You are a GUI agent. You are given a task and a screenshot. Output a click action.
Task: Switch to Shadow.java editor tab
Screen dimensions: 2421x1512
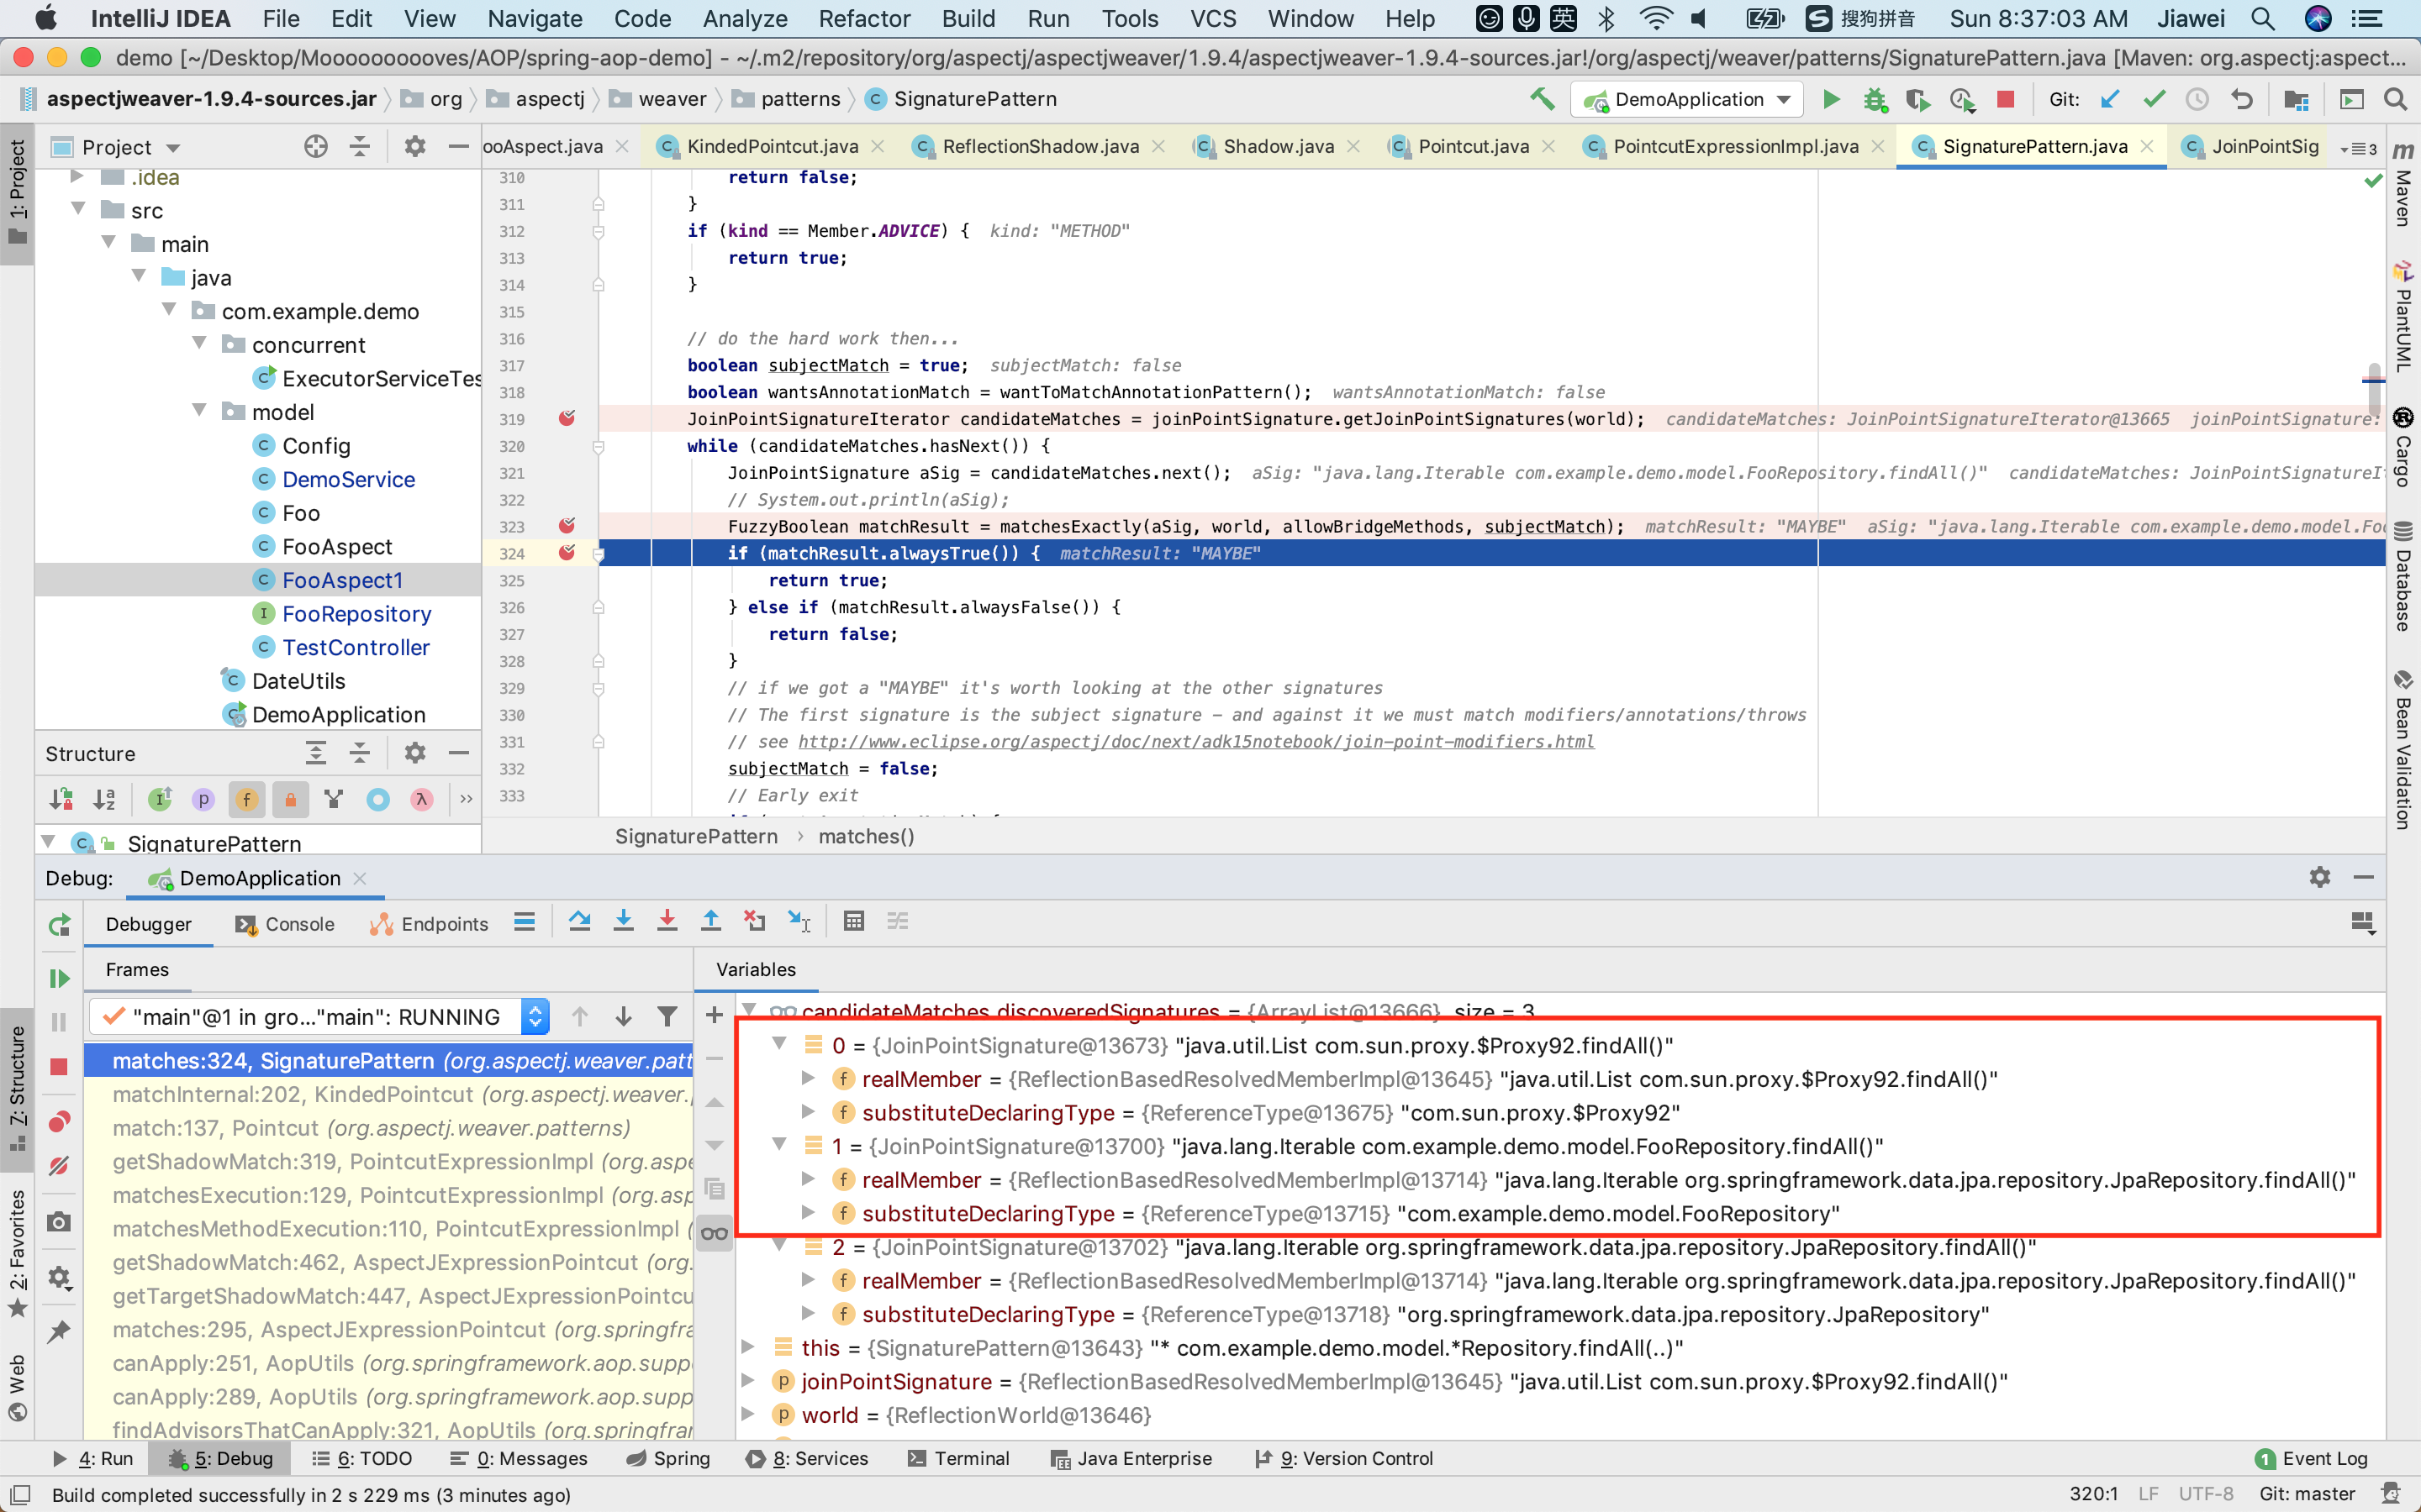tap(1278, 147)
